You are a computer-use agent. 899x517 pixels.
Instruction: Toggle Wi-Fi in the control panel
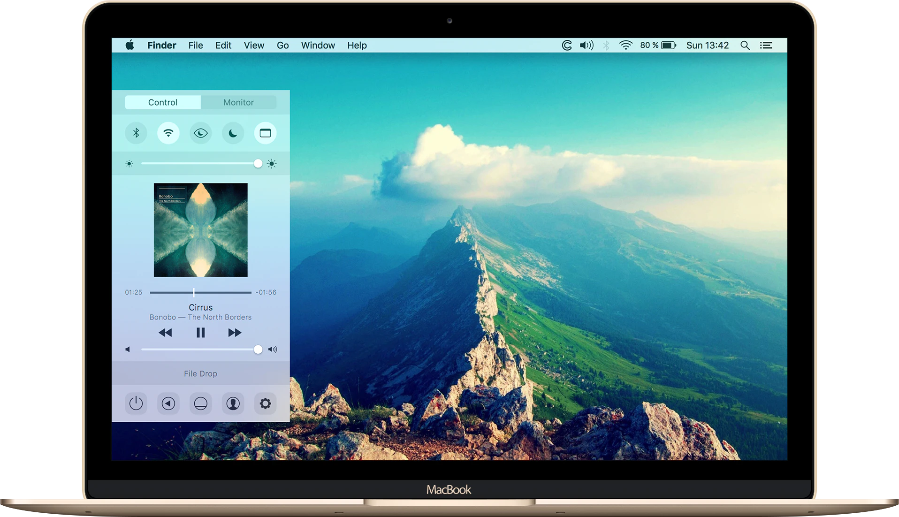point(168,133)
